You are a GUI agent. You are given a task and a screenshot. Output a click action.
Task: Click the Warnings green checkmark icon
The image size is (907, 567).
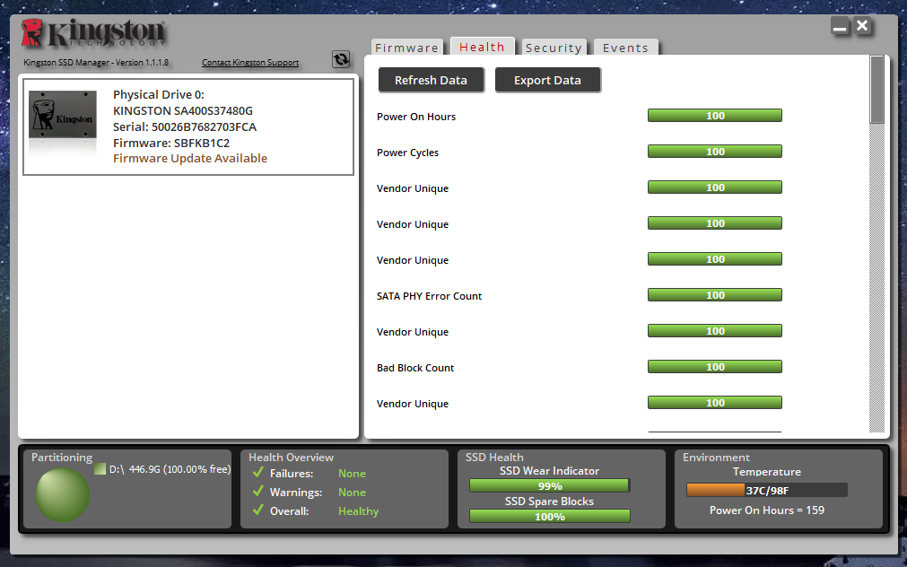258,492
